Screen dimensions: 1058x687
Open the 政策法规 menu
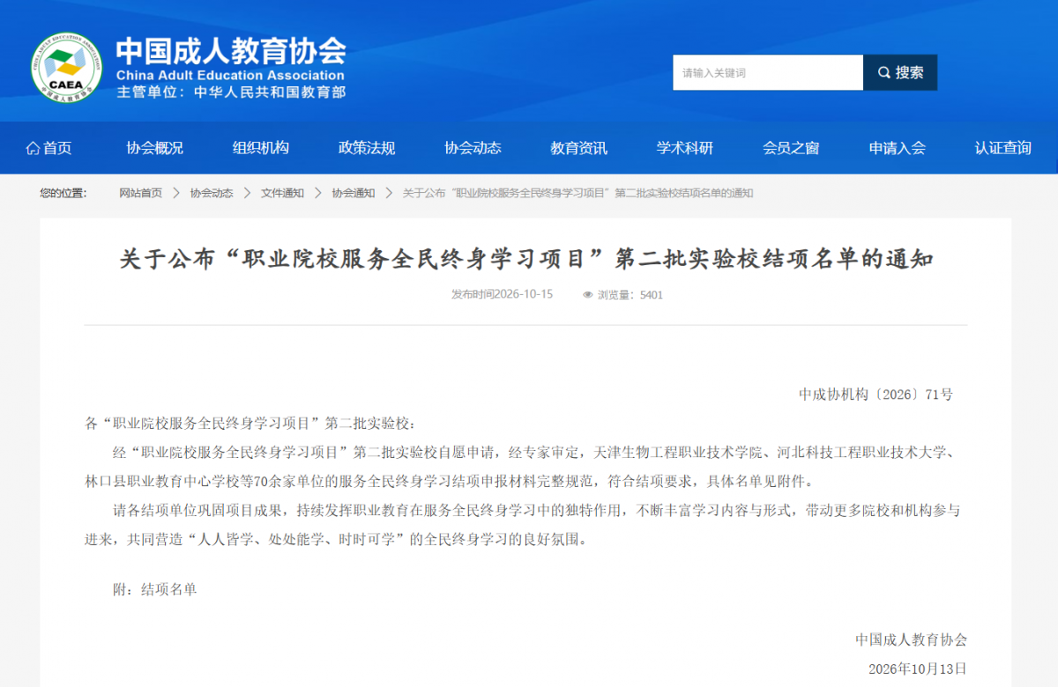367,148
